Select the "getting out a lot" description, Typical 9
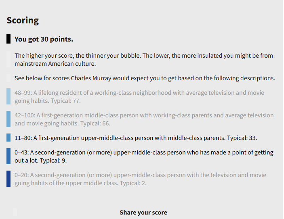This screenshot has width=284, height=219. [x=144, y=156]
